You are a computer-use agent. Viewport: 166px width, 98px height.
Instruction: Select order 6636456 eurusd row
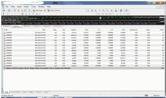tap(84, 33)
